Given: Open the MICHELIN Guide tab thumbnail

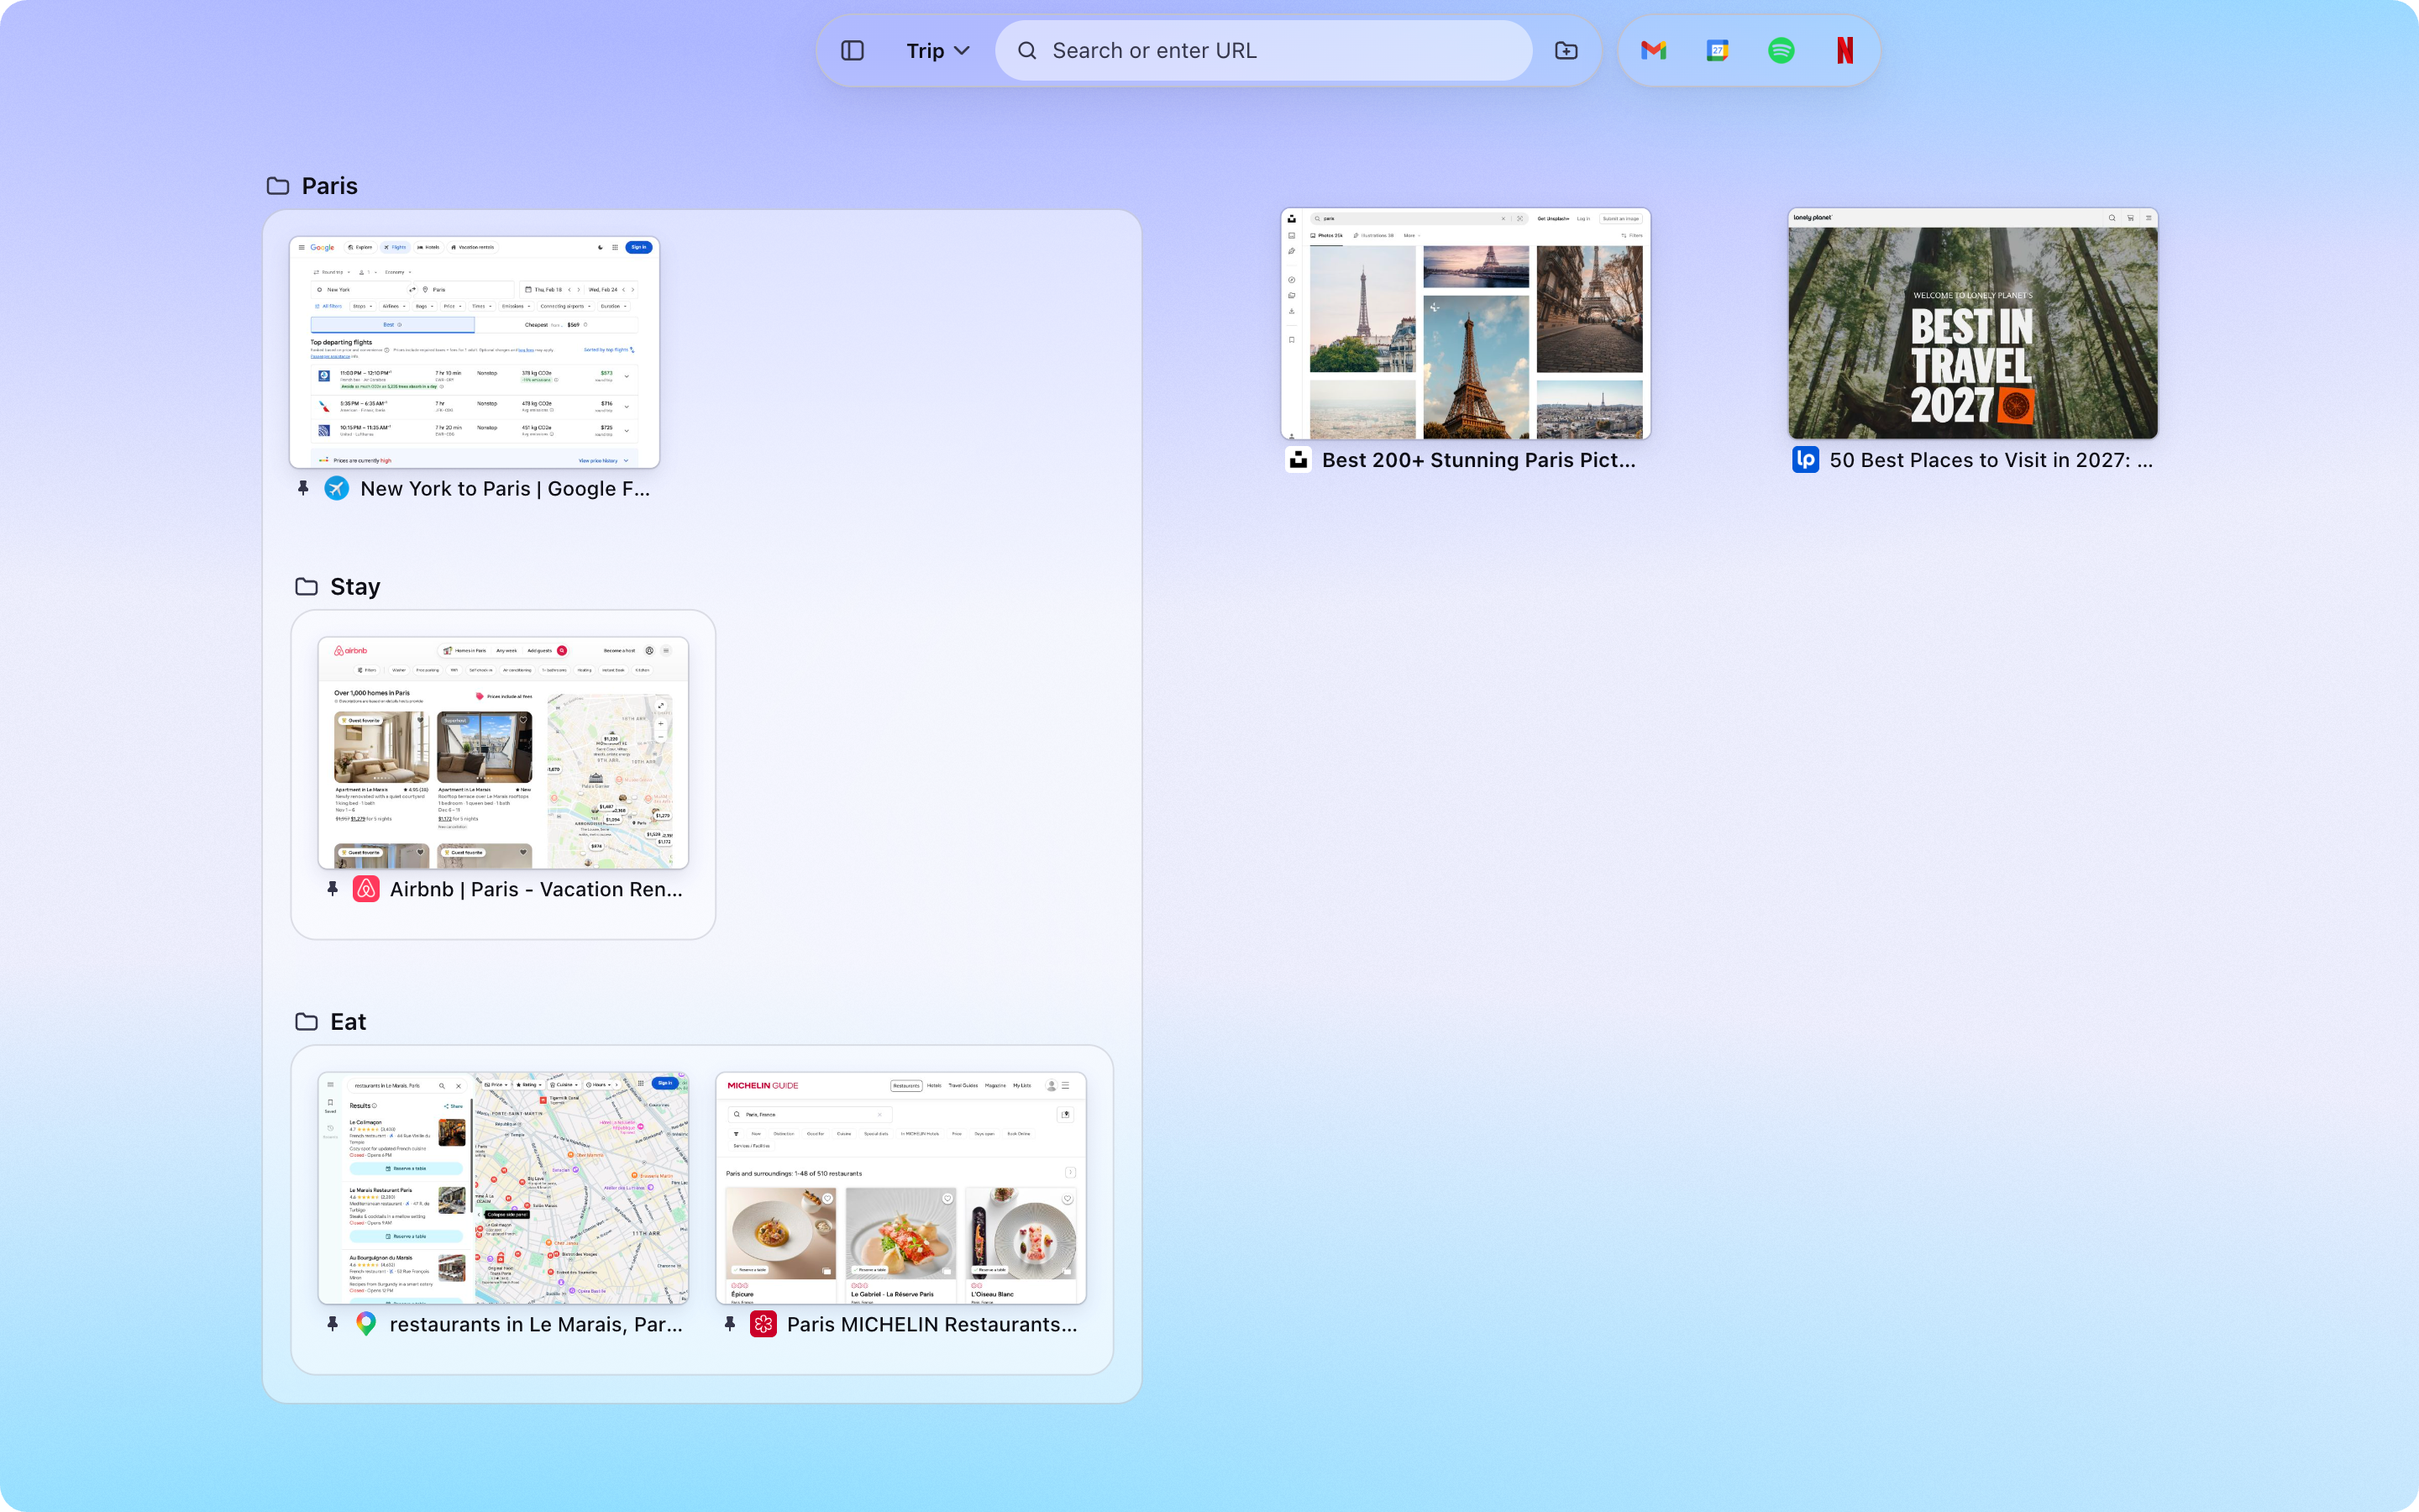Looking at the screenshot, I should tap(900, 1188).
